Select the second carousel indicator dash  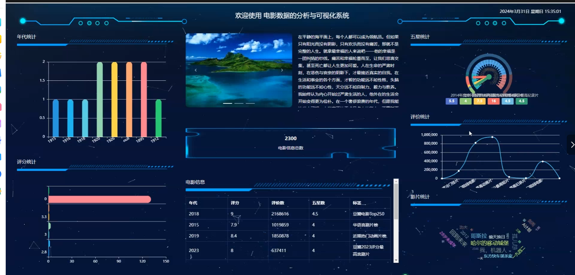(239, 103)
